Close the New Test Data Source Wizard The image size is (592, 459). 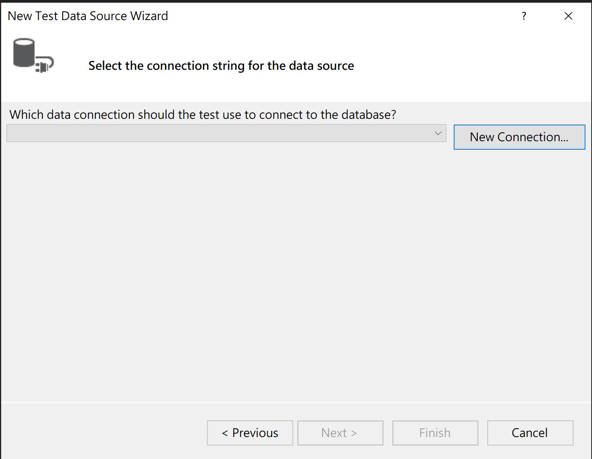coord(568,16)
